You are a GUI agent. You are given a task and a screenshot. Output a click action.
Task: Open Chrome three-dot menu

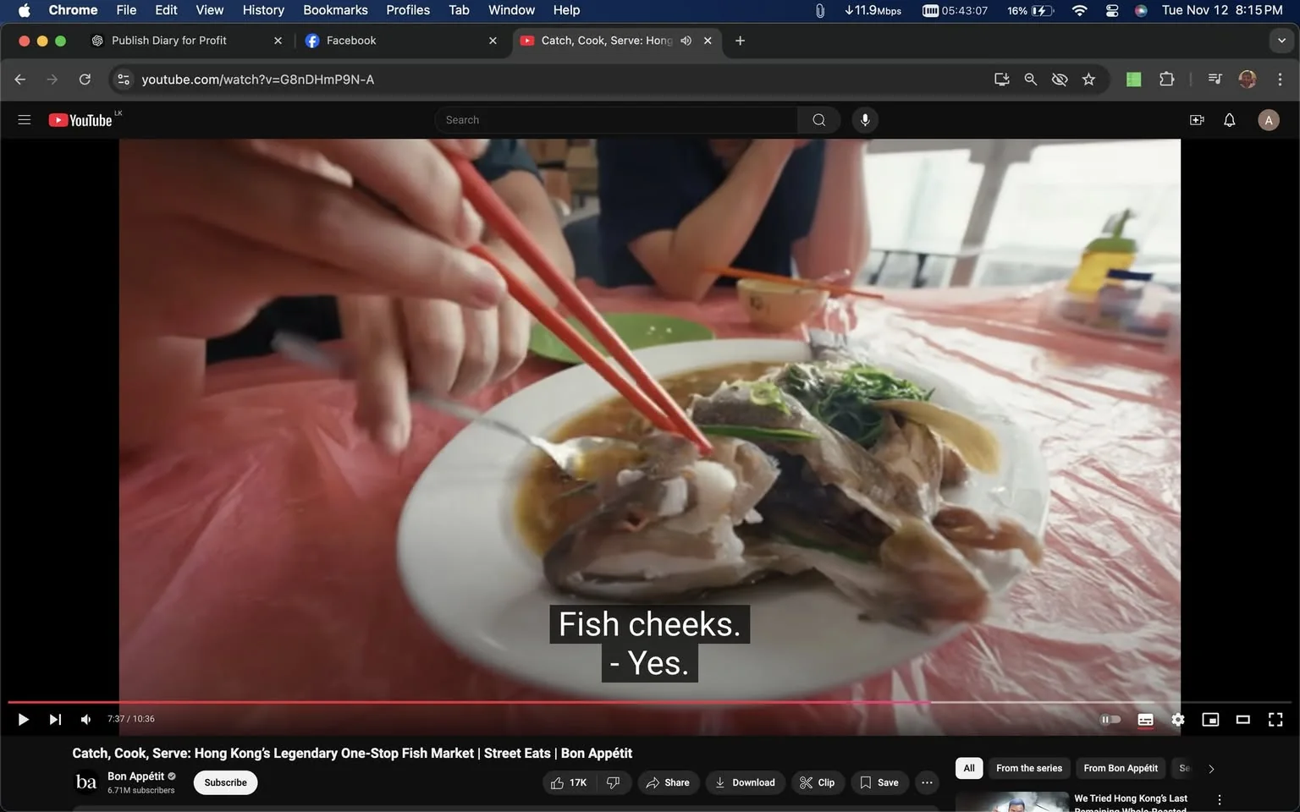[1280, 80]
